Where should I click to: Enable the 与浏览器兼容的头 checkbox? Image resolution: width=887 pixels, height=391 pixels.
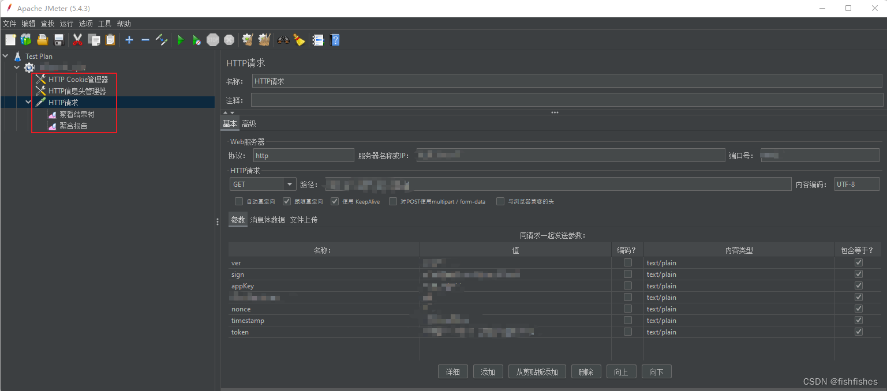click(x=500, y=201)
